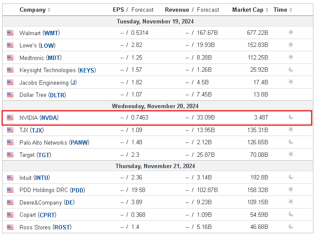
Task: Sort by Market Cap column header
Action: click(x=250, y=10)
